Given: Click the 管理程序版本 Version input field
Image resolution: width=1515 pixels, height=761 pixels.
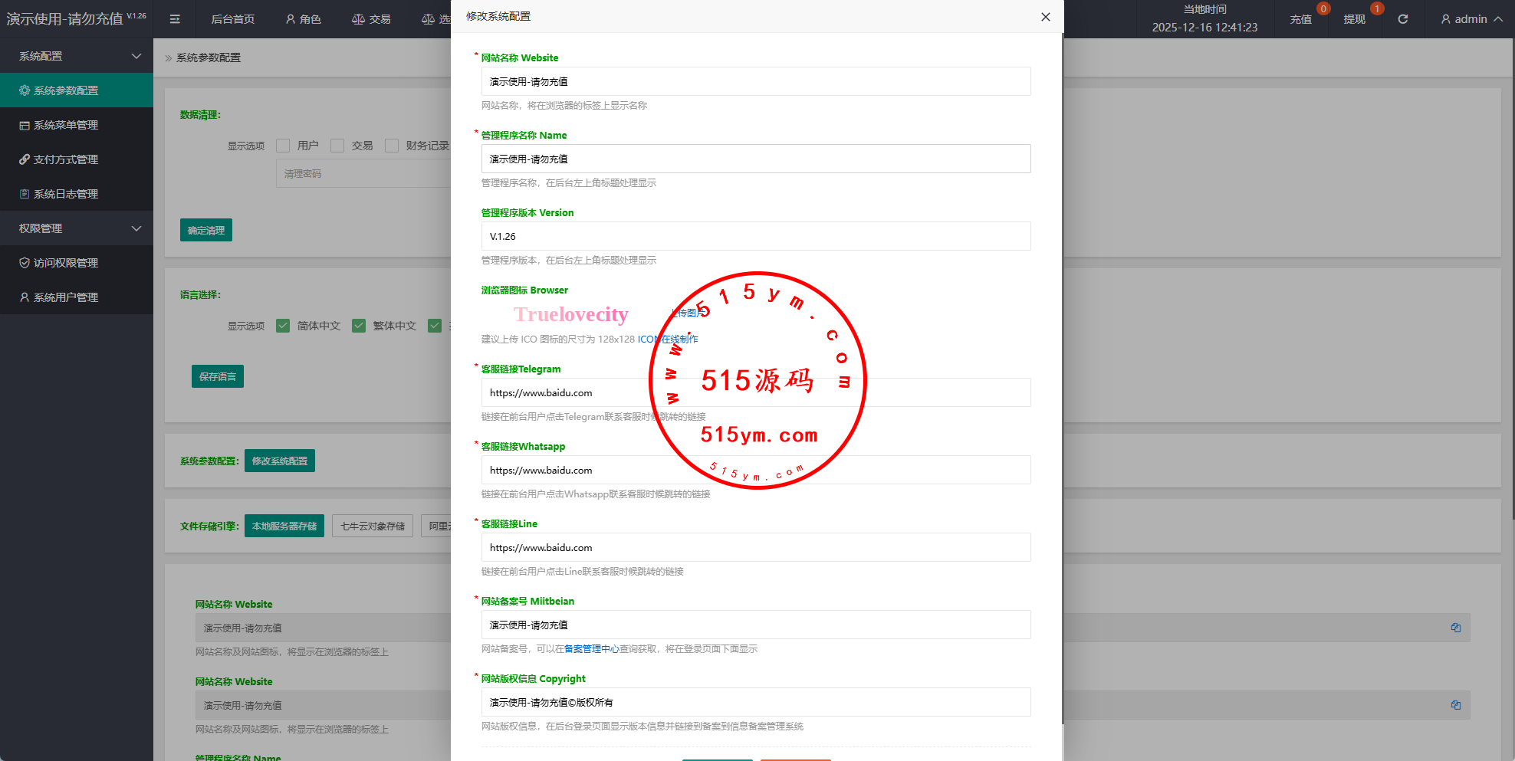Looking at the screenshot, I should point(756,236).
